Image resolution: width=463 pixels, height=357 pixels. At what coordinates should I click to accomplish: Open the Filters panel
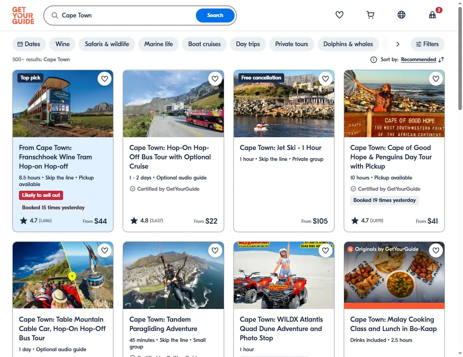tap(427, 44)
